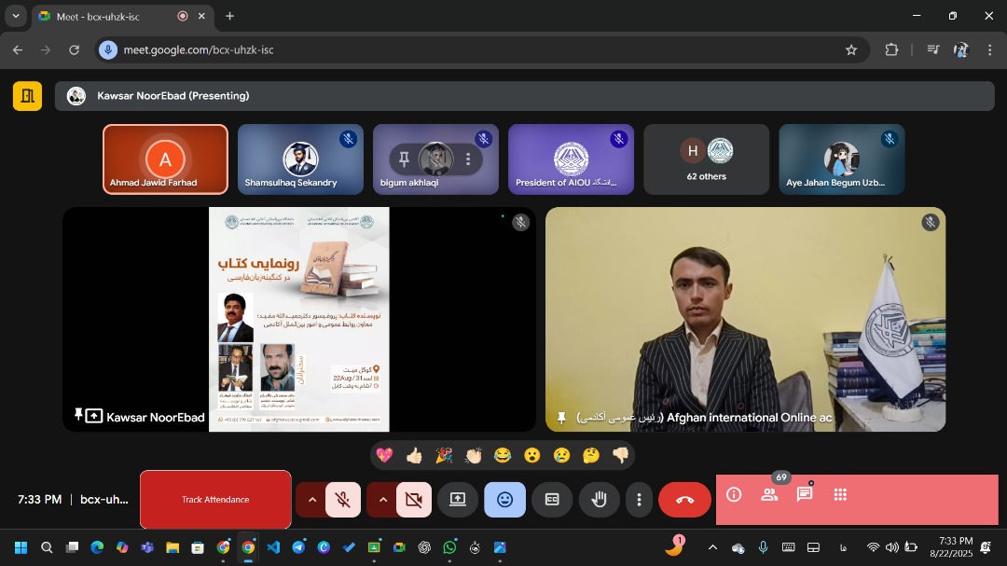The height and width of the screenshot is (566, 1007).
Task: Open the 62 others participants tile
Action: 706,159
